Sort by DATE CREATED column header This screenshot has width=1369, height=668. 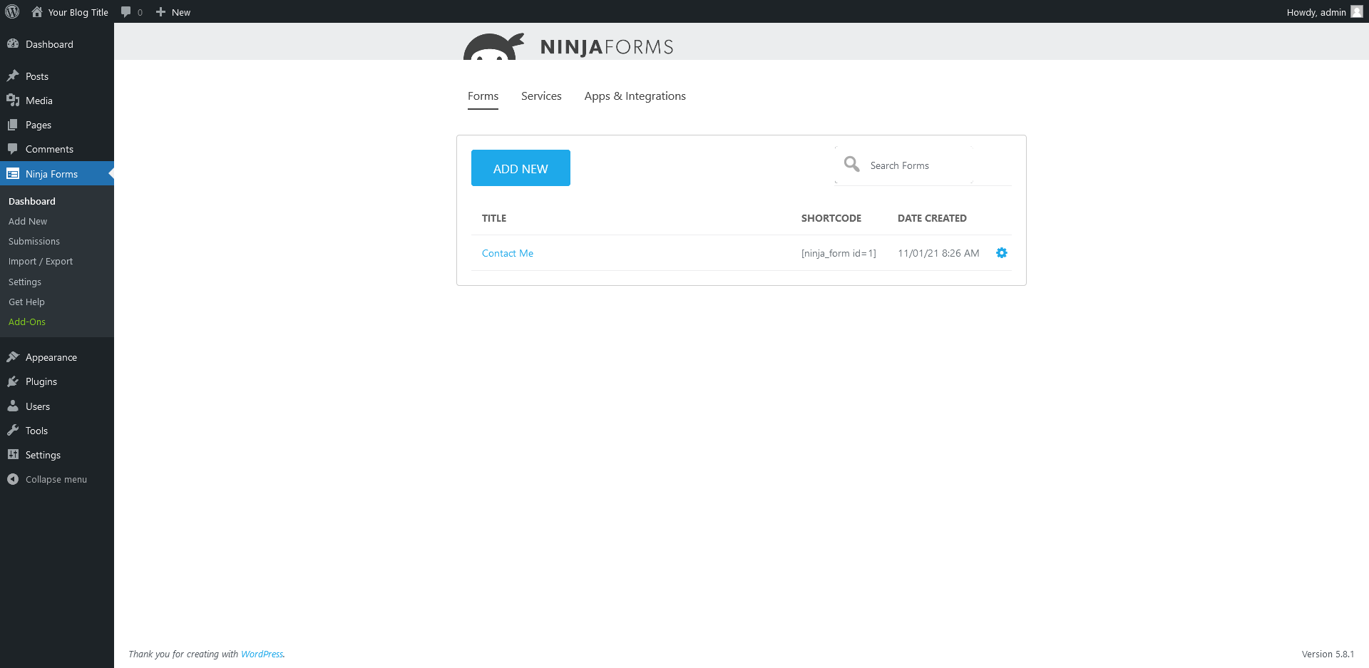(932, 218)
